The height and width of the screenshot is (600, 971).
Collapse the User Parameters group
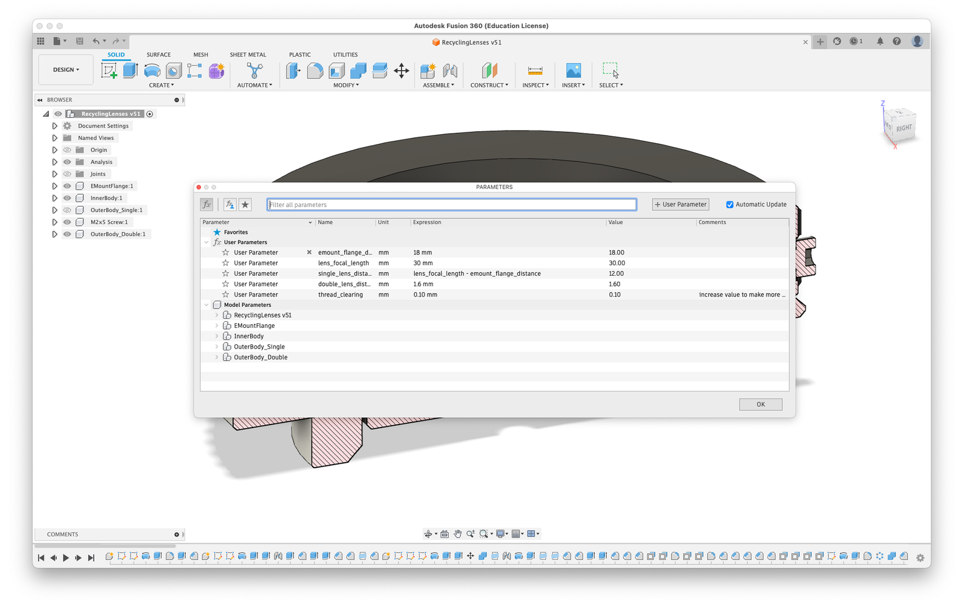pyautogui.click(x=206, y=242)
